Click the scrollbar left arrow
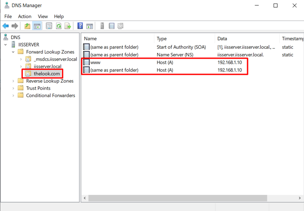Image resolution: width=304 pixels, height=211 pixels. (85, 198)
